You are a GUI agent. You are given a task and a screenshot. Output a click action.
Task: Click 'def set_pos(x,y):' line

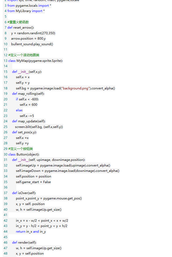tap(24, 132)
